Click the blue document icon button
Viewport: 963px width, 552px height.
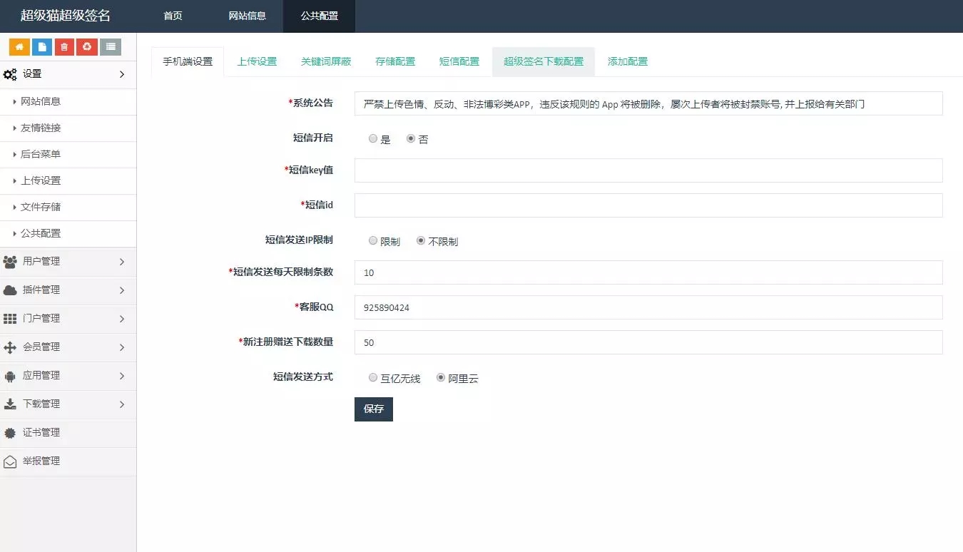(x=42, y=47)
